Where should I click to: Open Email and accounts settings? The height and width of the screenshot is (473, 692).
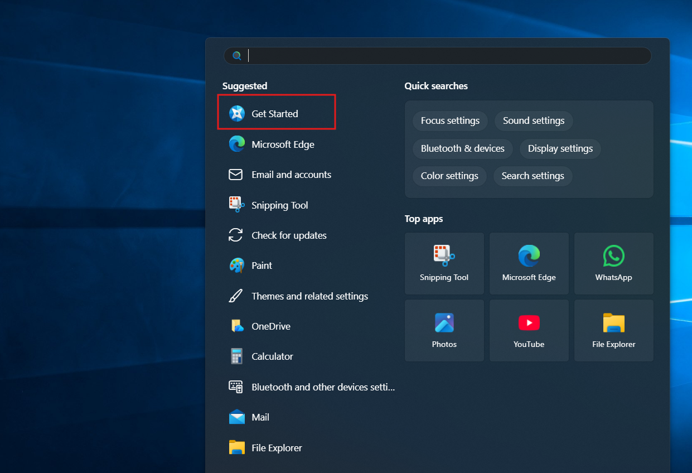(x=291, y=175)
